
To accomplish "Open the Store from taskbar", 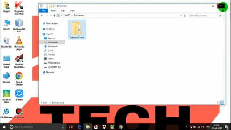I will click(96, 127).
